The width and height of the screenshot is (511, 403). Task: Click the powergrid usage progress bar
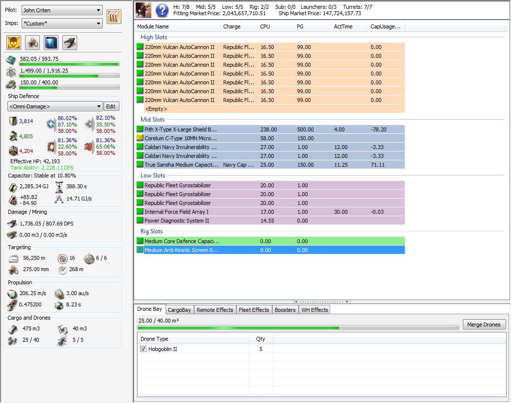tap(69, 76)
